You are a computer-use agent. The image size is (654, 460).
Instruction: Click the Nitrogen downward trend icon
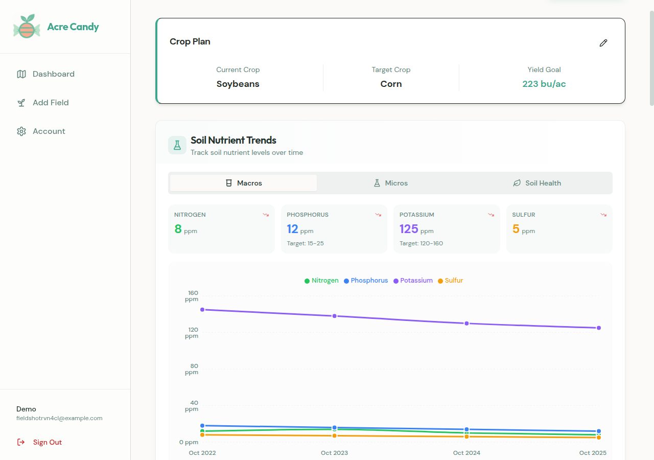click(x=266, y=215)
